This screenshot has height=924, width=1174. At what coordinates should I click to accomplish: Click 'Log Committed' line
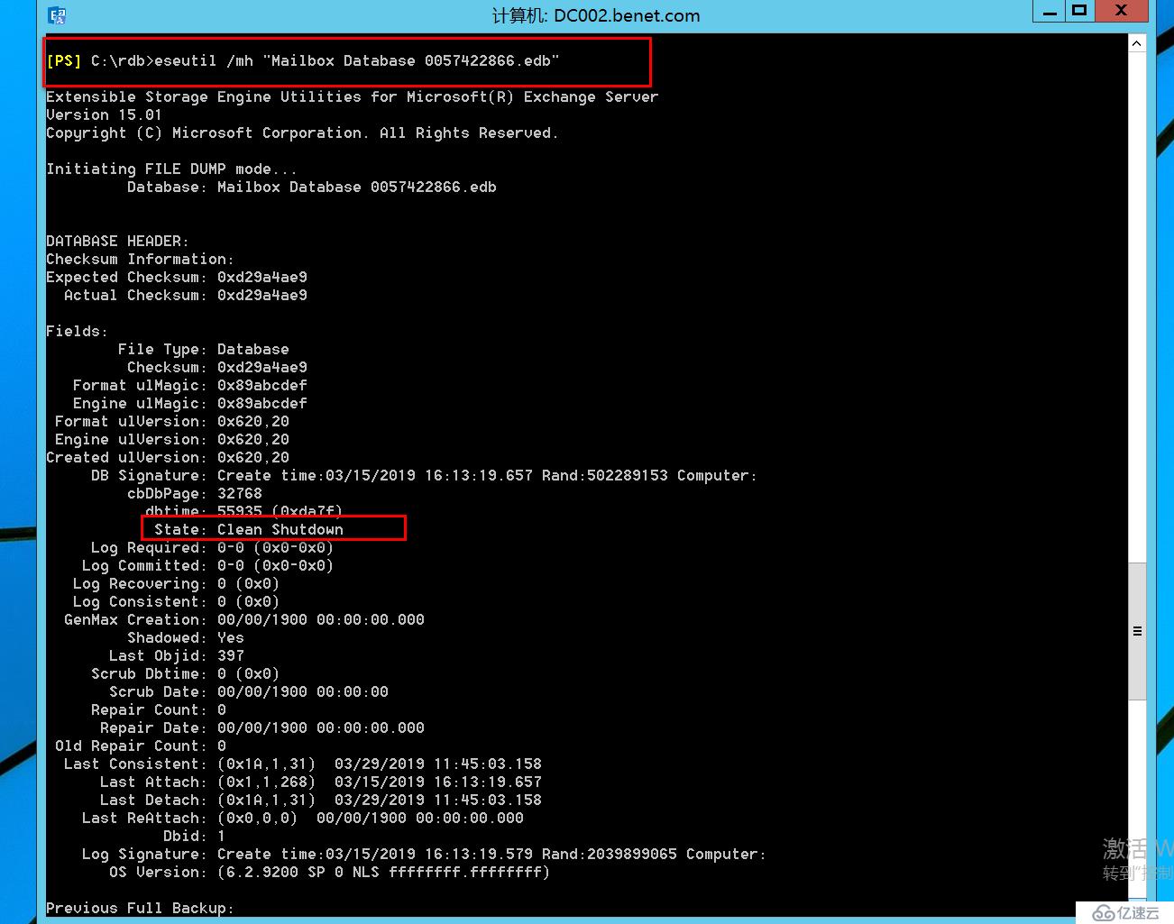(207, 565)
